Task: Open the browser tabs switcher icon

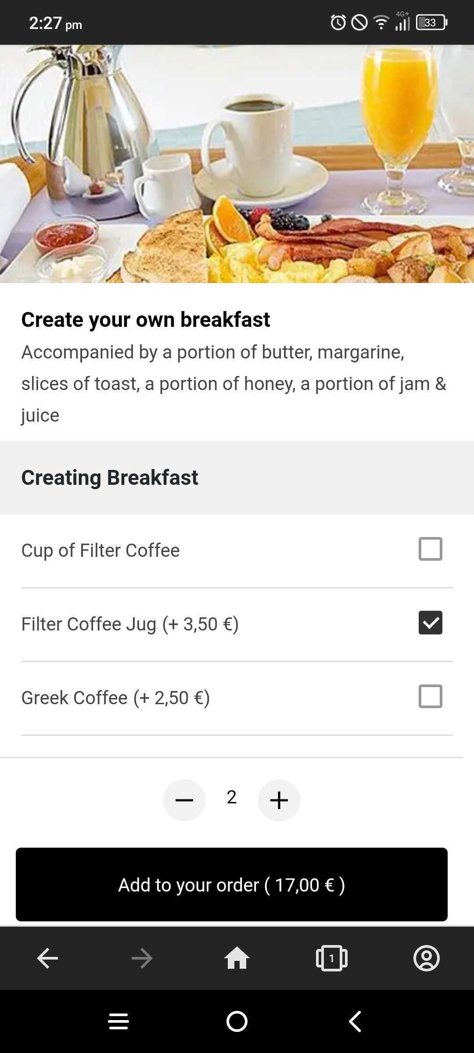Action: tap(331, 958)
